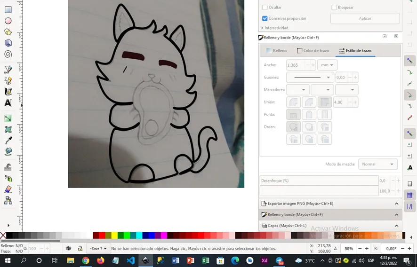Toggle snap to guides
Viewport: 417px width, 267px height.
click(410, 206)
